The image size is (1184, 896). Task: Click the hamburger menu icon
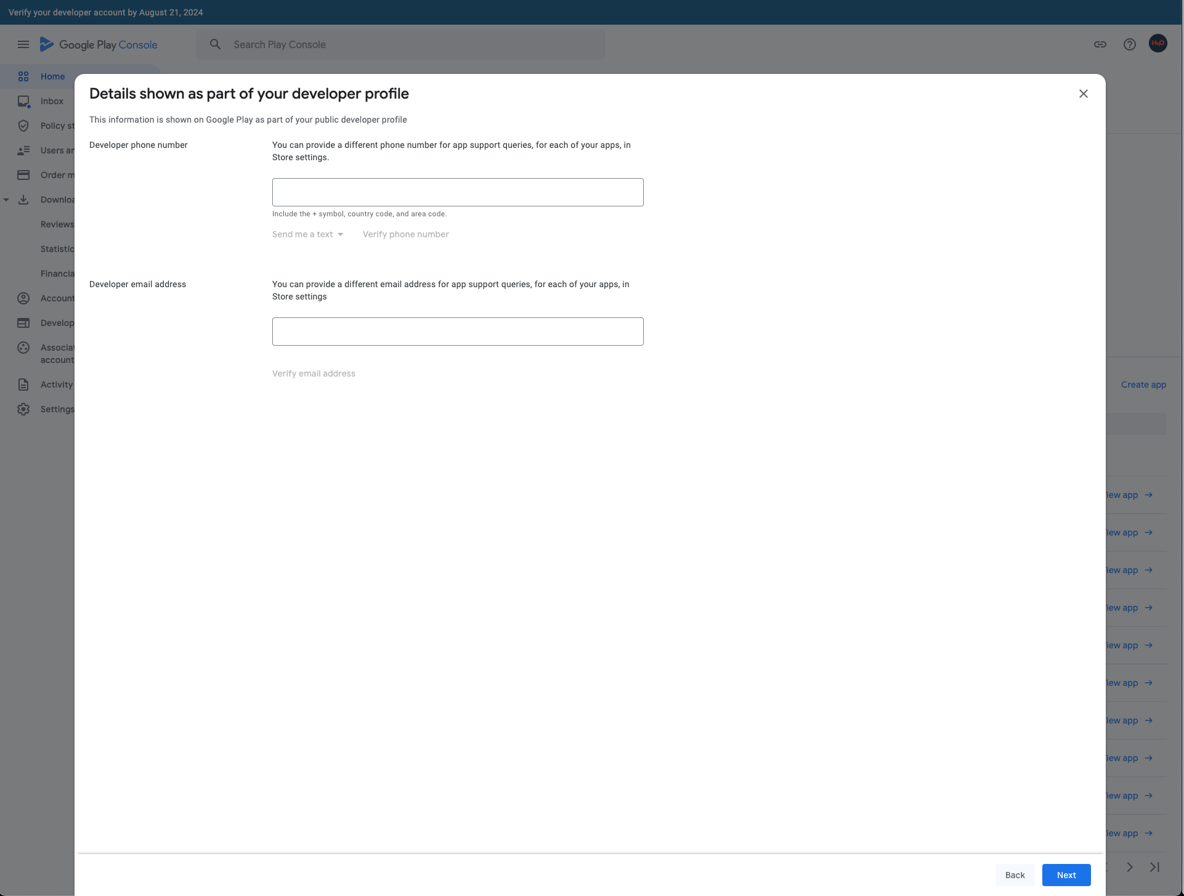(23, 44)
